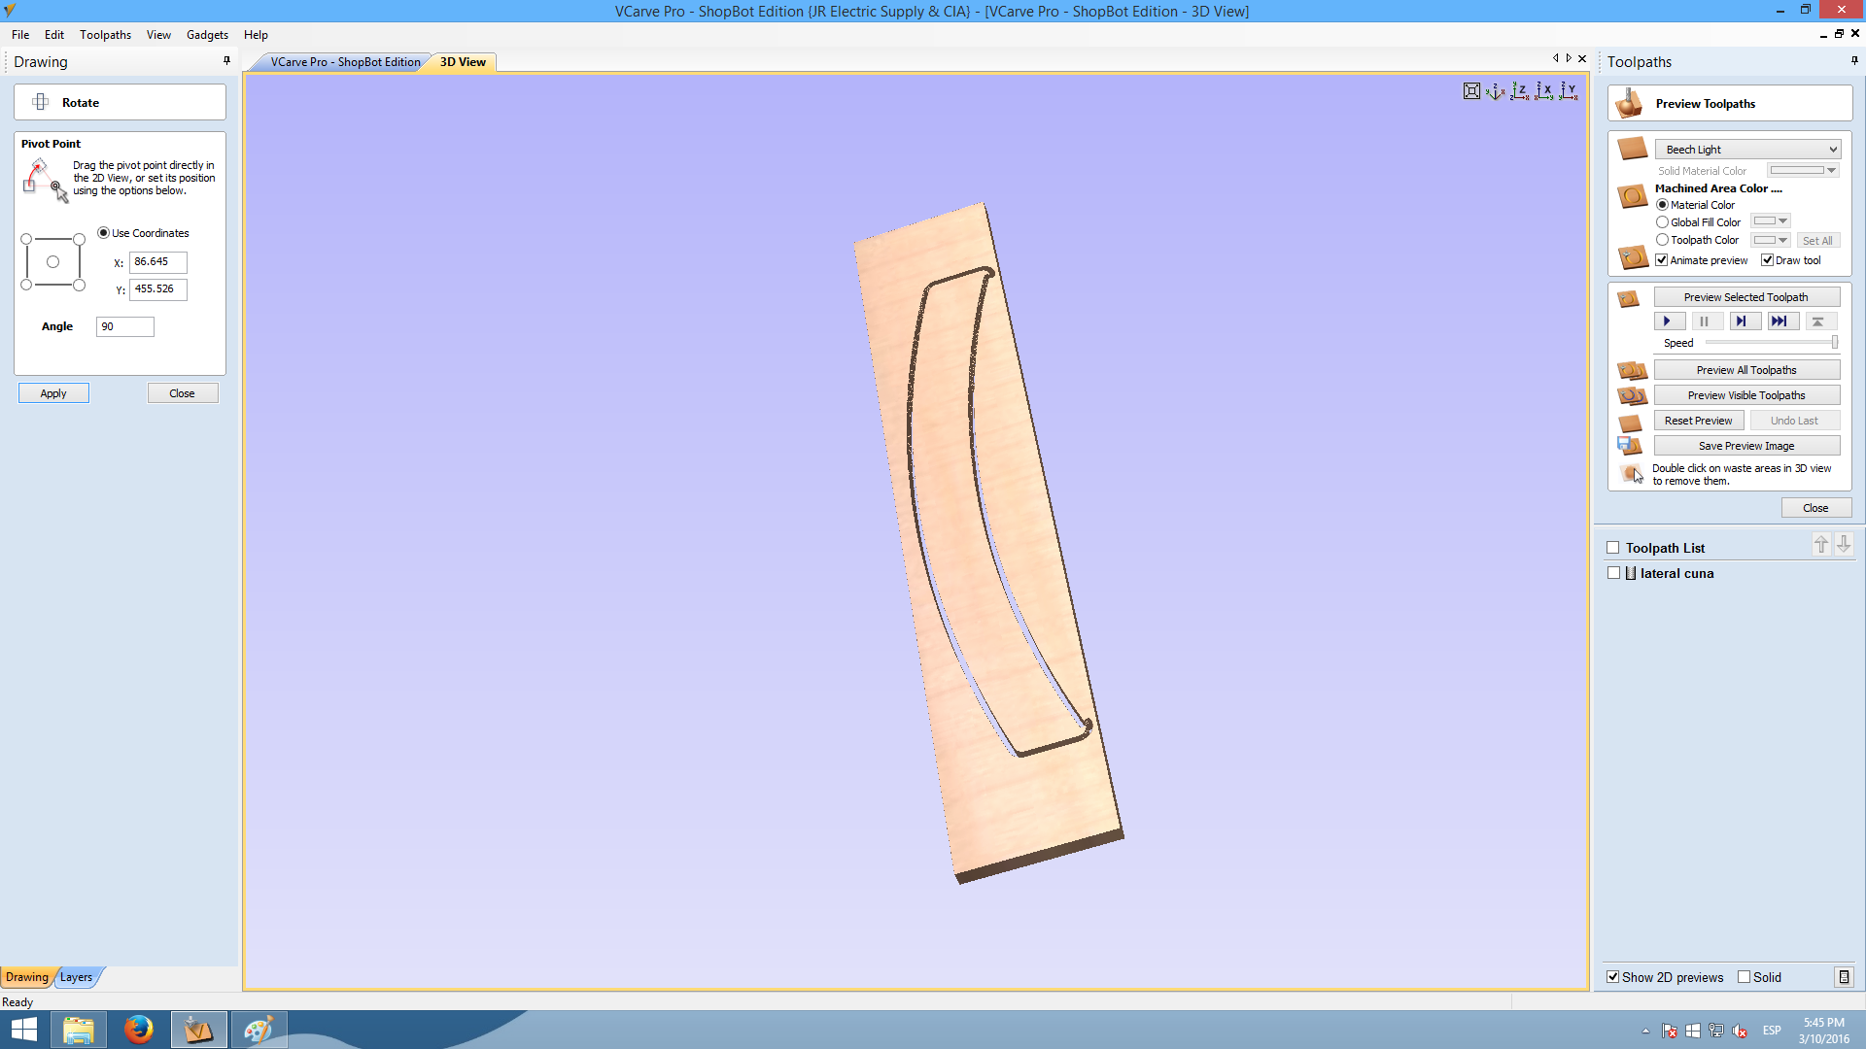View along the Y axis icon
Viewport: 1866px width, 1049px height.
1569,91
